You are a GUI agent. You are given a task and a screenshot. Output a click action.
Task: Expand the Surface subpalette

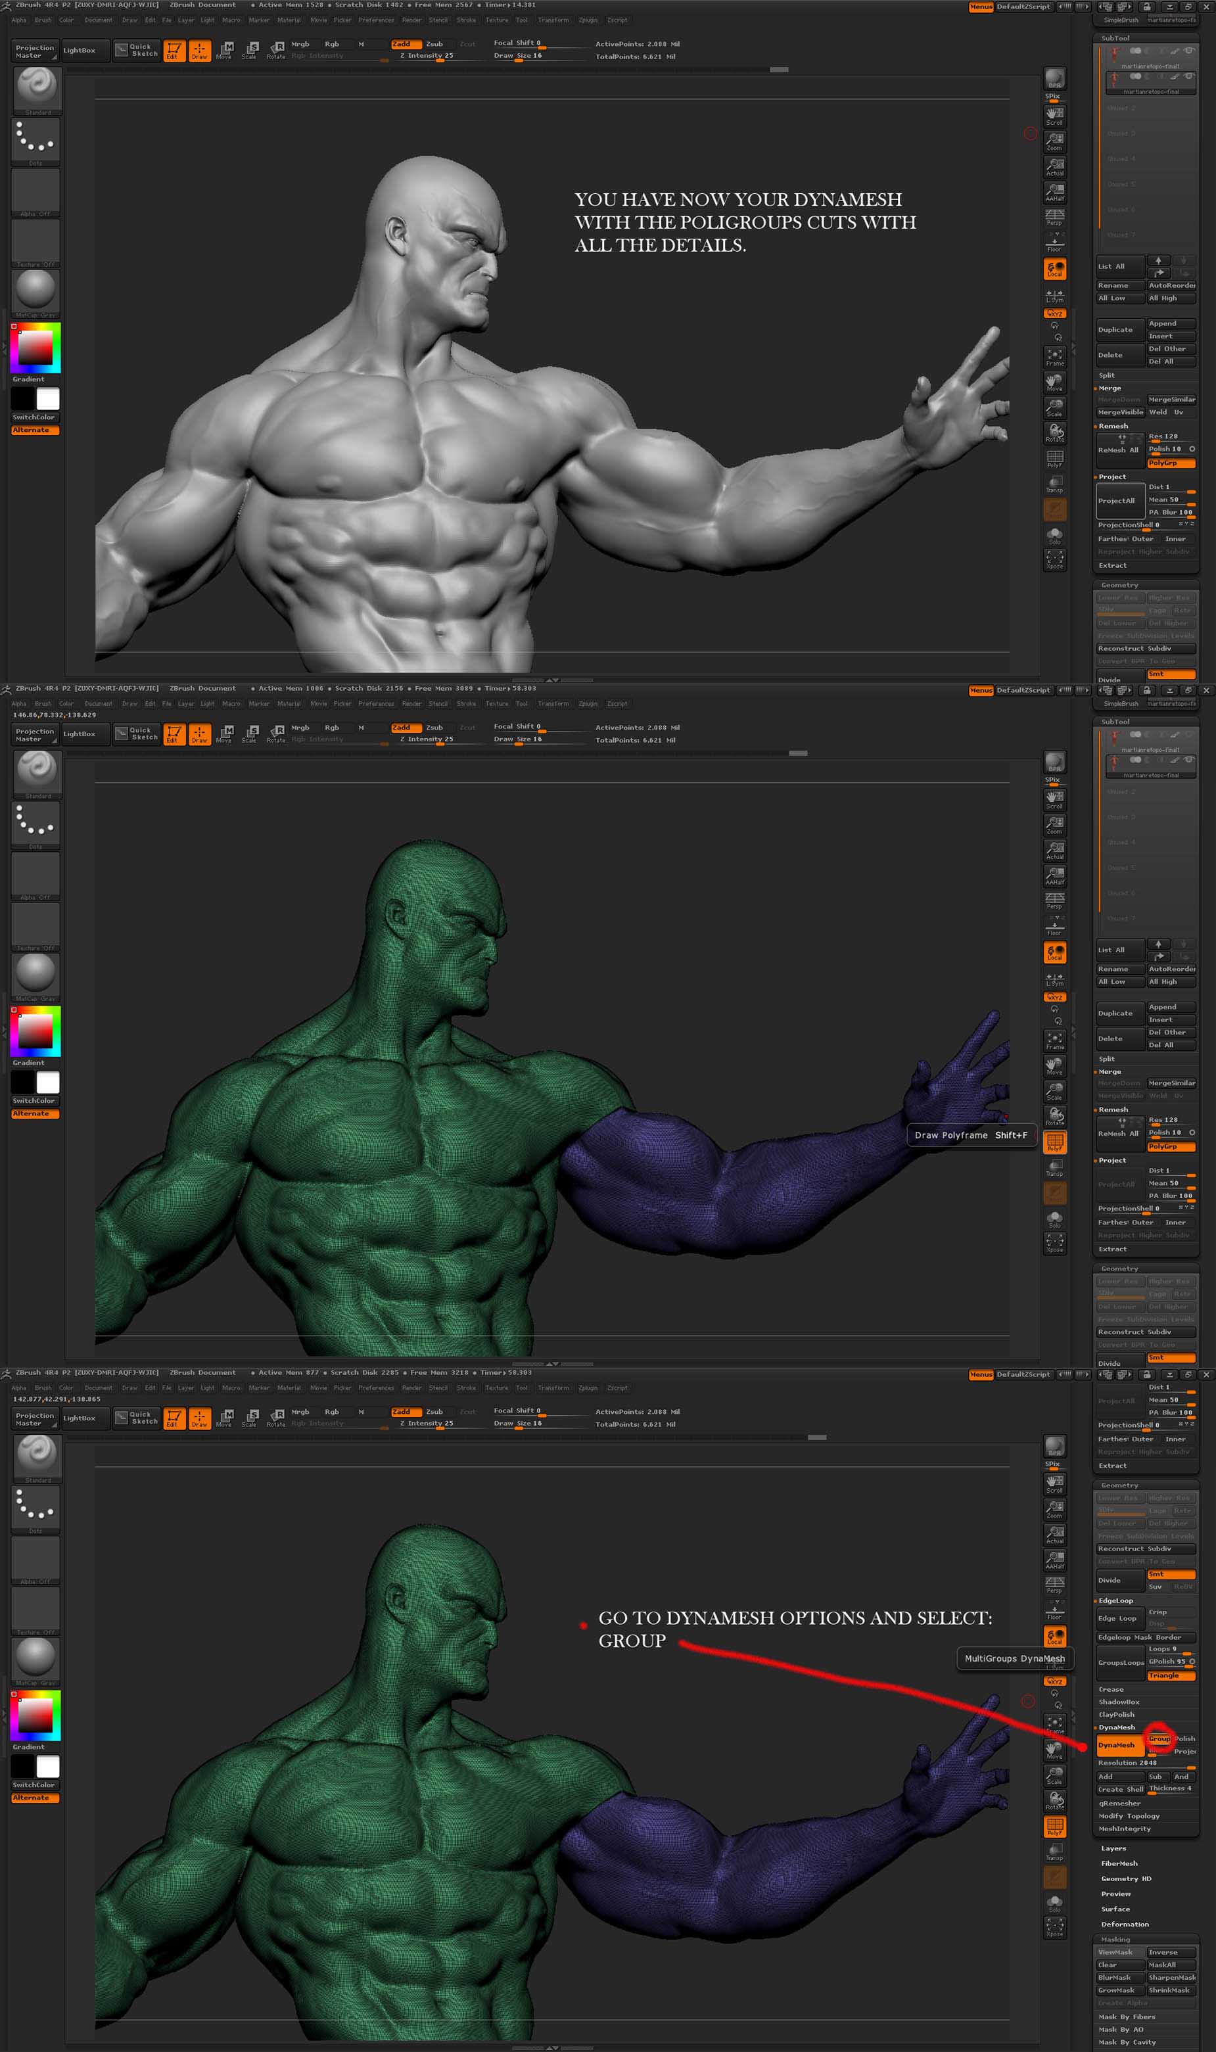tap(1115, 1909)
